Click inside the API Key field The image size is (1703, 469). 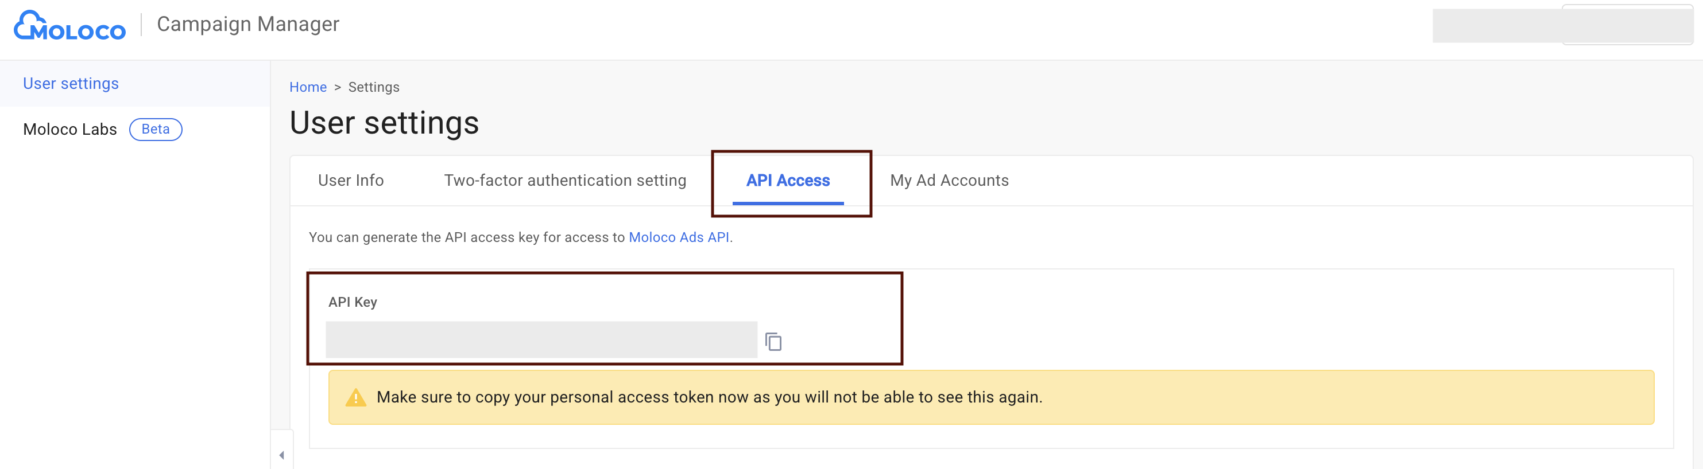(541, 339)
